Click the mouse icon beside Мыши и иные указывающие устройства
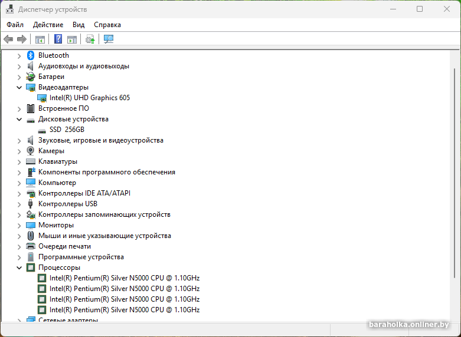 tap(31, 236)
